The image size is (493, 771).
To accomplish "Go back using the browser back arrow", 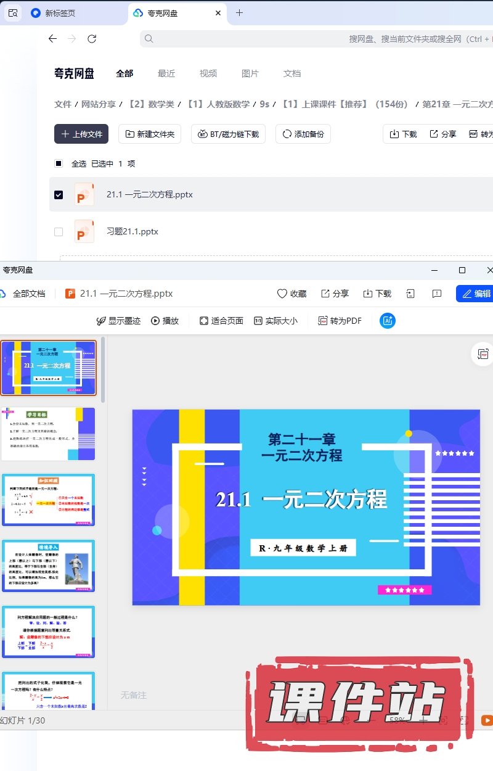I will [x=53, y=39].
